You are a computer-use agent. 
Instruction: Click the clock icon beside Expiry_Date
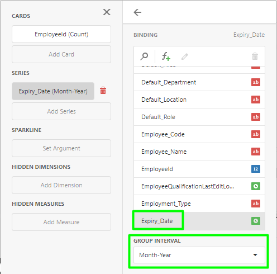coord(256,221)
